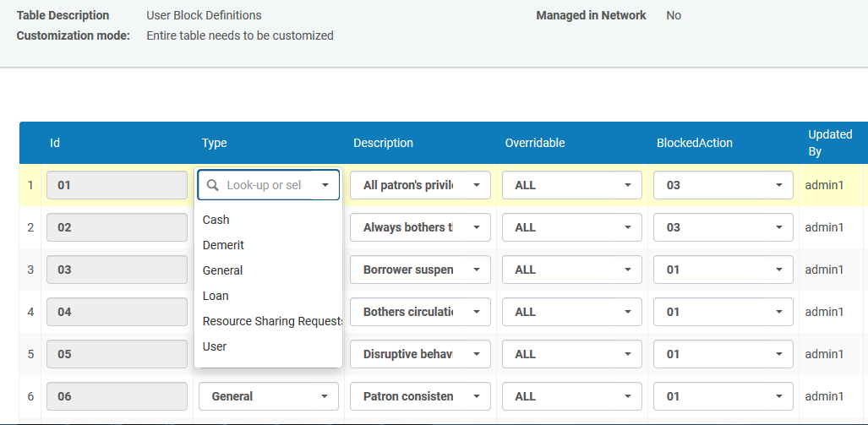Expand the Overridable dropdown in row 2
Viewport: 868px width, 425px height.
[x=627, y=227]
